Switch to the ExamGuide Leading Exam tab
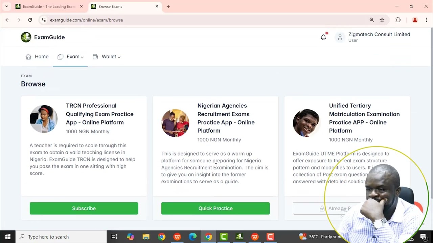This screenshot has width=433, height=243. 49,6
